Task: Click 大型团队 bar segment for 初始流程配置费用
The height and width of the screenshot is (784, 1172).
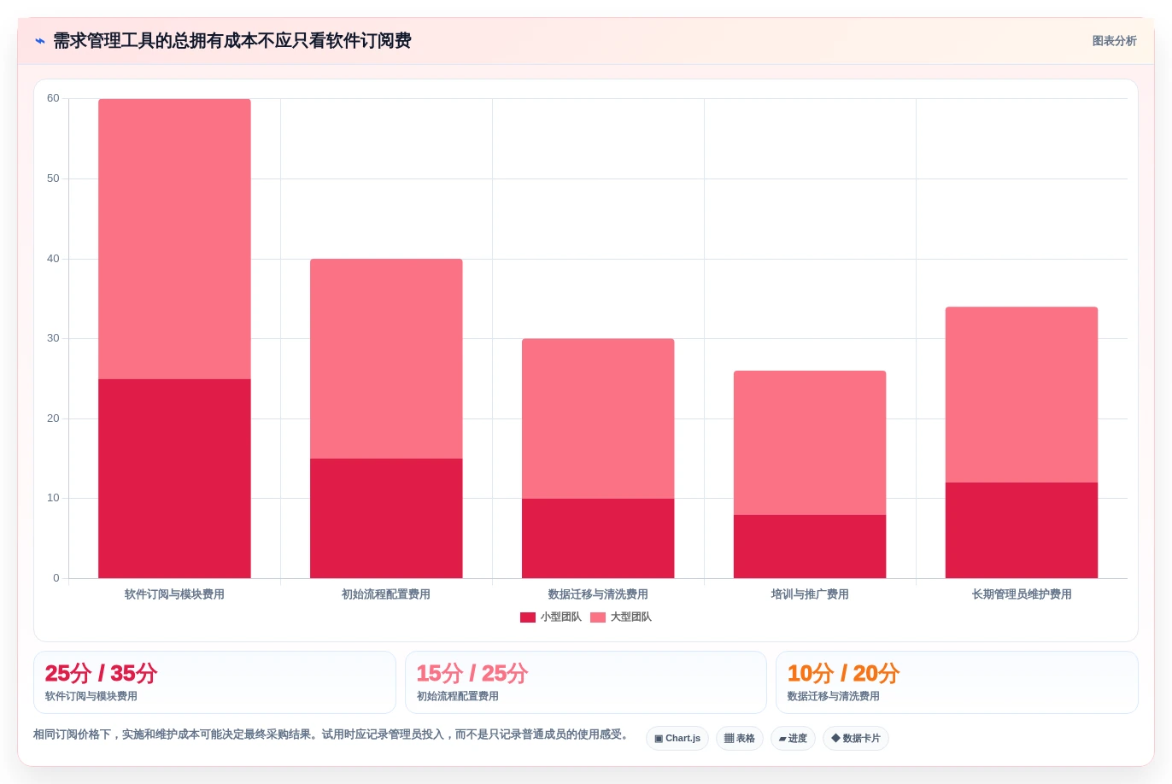Action: point(386,359)
